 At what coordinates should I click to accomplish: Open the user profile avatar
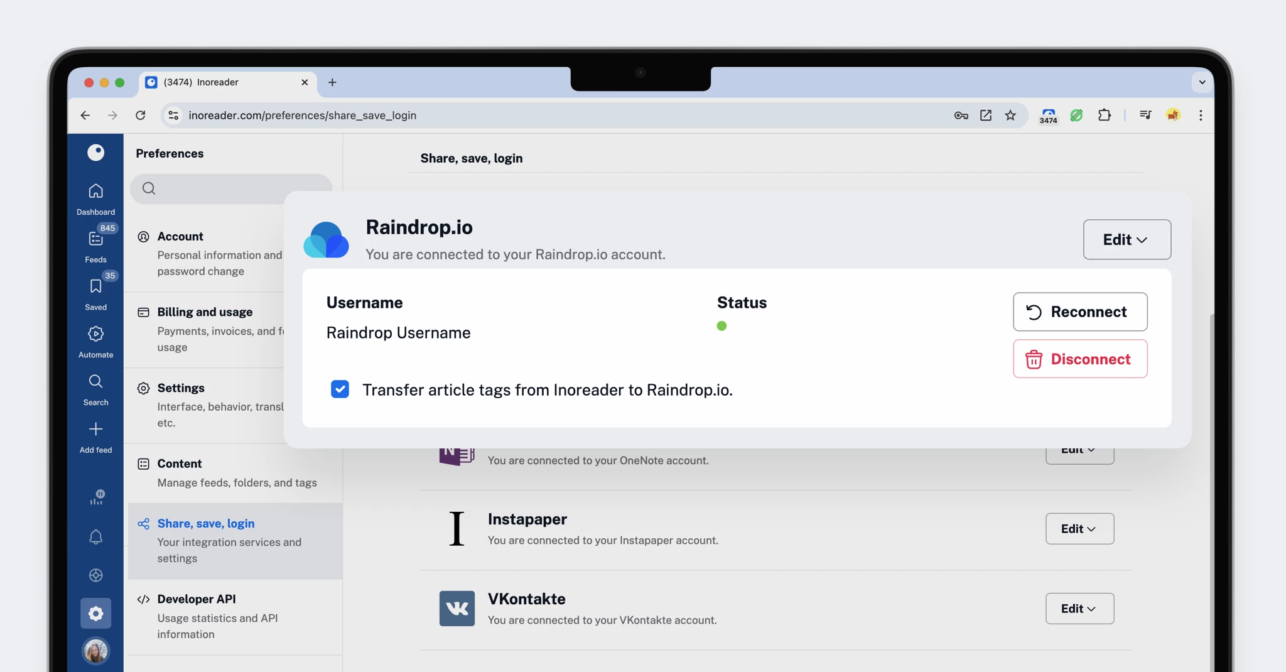pyautogui.click(x=95, y=651)
